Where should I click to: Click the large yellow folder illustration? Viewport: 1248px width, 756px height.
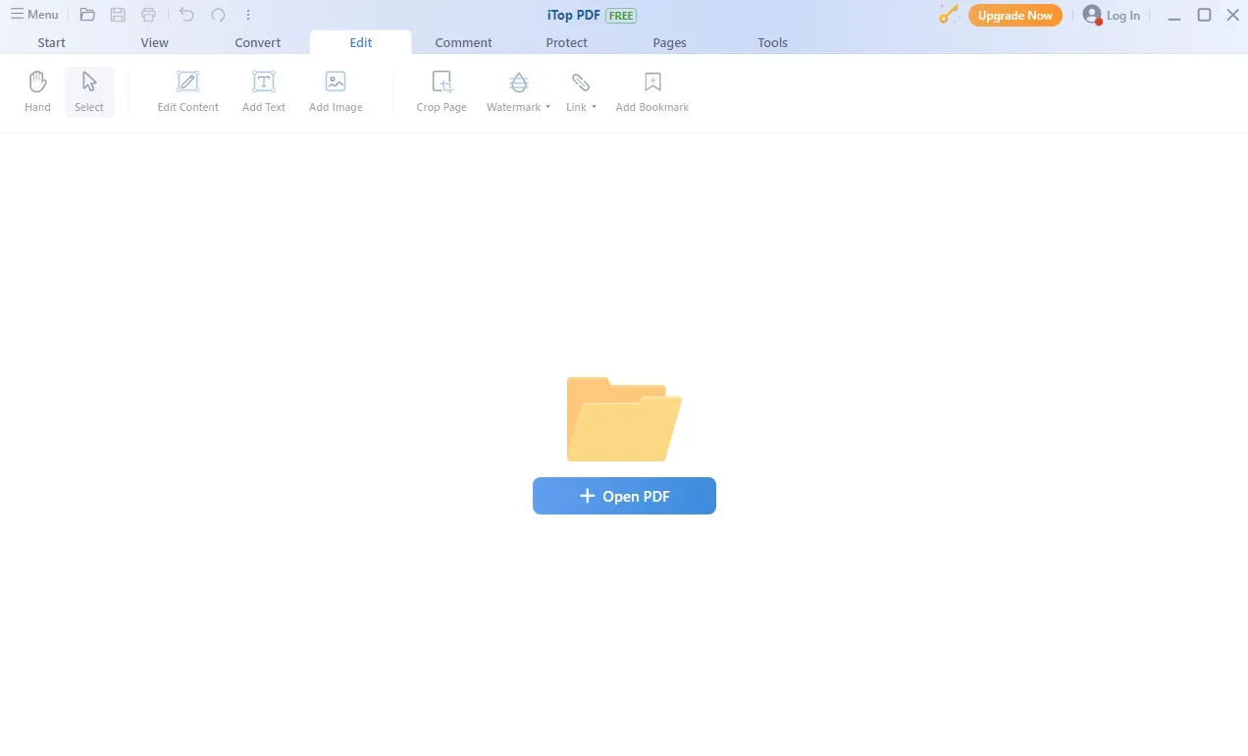click(x=624, y=419)
